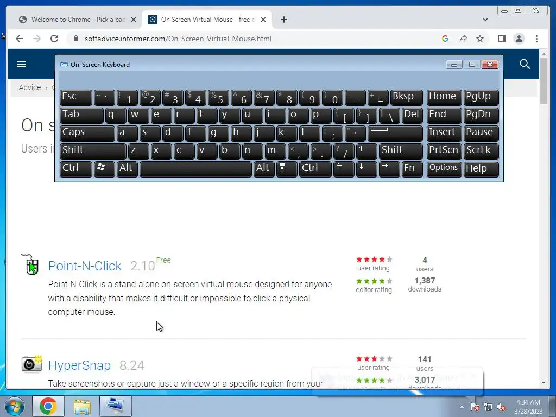Click the Enter key on On-Screen Keyboard

(x=395, y=133)
